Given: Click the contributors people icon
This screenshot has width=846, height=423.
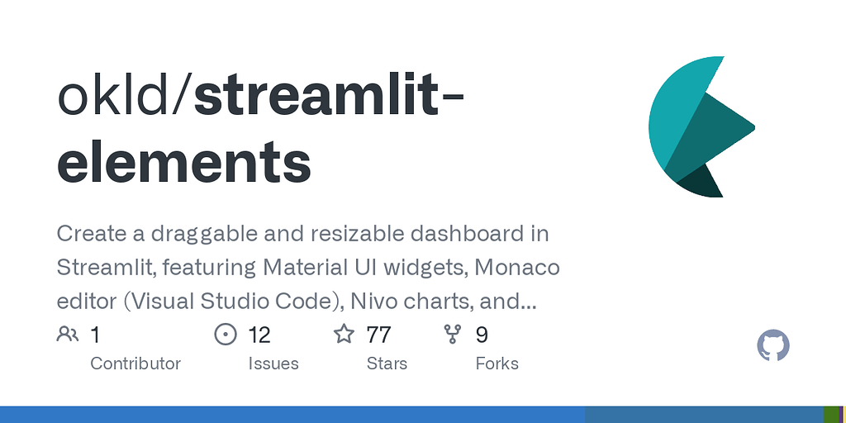Looking at the screenshot, I should point(68,335).
